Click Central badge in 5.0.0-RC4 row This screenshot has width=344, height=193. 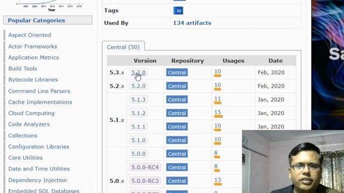click(177, 167)
